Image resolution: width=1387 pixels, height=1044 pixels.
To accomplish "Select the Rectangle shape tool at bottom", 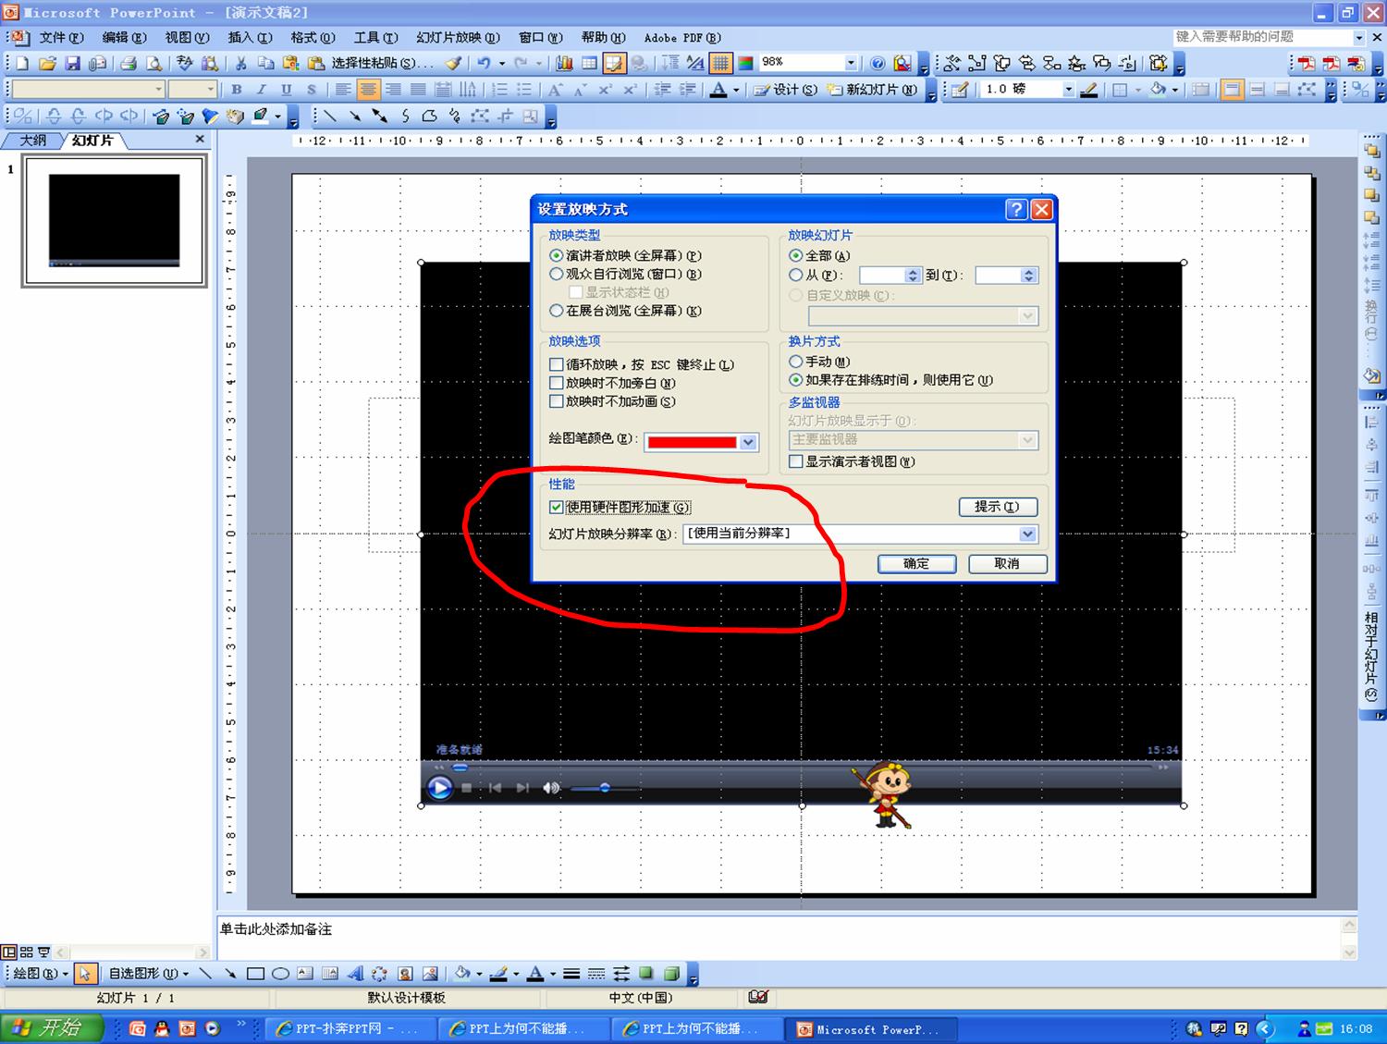I will [x=256, y=974].
